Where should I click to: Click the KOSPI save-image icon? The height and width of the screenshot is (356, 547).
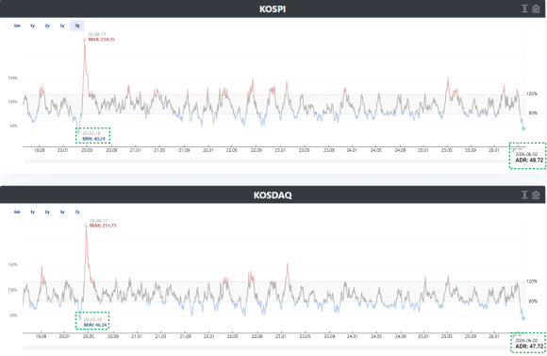pos(536,8)
